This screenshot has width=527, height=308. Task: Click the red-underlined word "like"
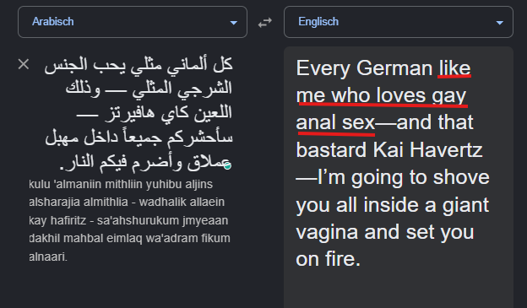click(x=454, y=68)
